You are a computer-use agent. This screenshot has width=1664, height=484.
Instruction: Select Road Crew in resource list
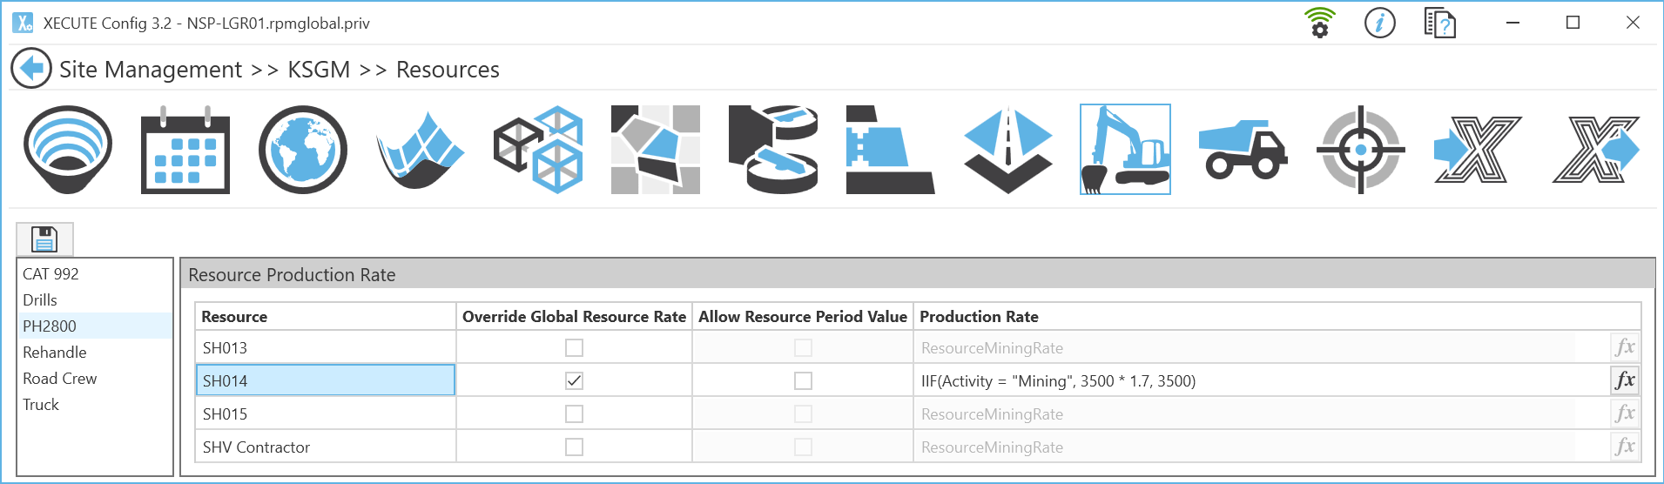95,378
